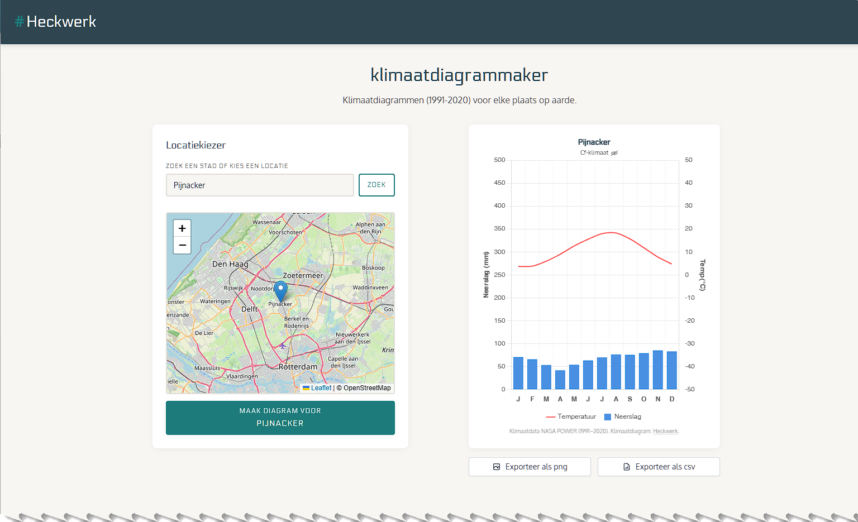The width and height of the screenshot is (858, 522).
Task: Click the file icon in Exporteer als csv
Action: 627,467
